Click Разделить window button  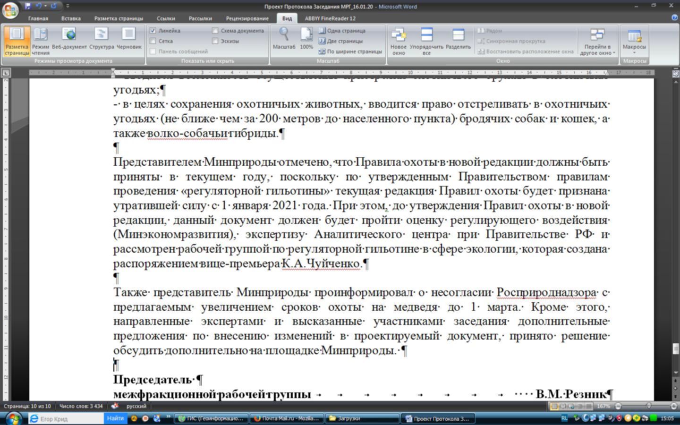coord(458,39)
